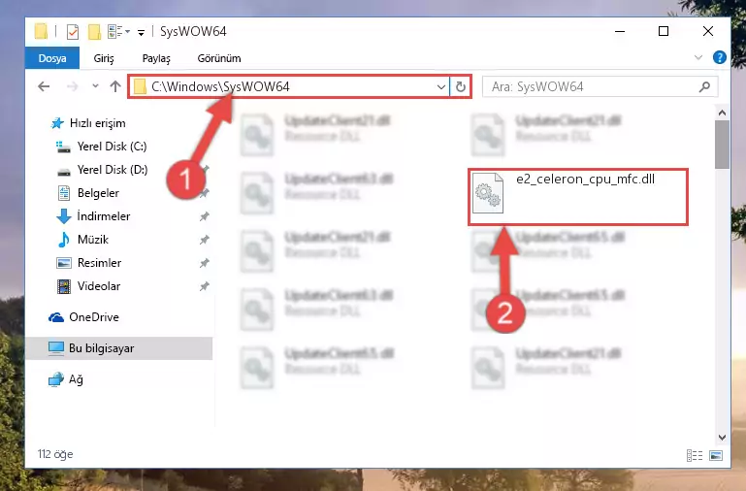Click the pin icon next to İndirmeler
This screenshot has width=746, height=491.
204,216
